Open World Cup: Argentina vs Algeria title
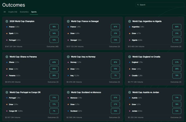 [x=147, y=21]
